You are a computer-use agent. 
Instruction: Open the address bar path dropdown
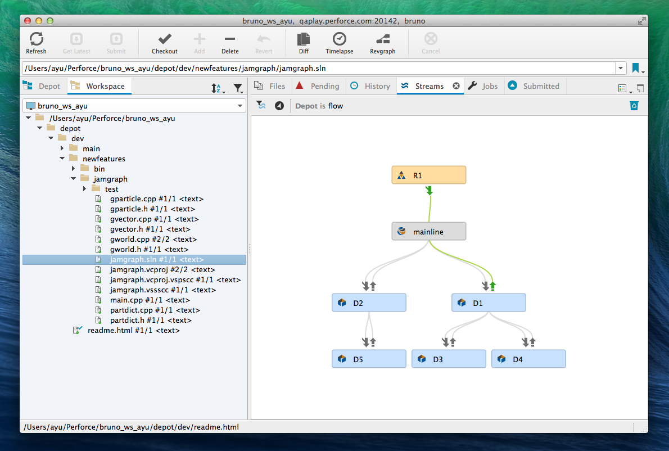point(621,68)
